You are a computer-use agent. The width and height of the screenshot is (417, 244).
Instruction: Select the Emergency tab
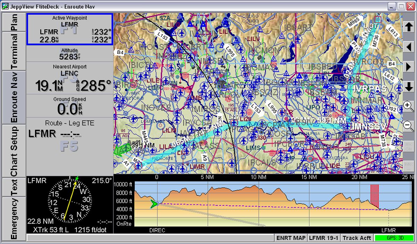point(14,219)
